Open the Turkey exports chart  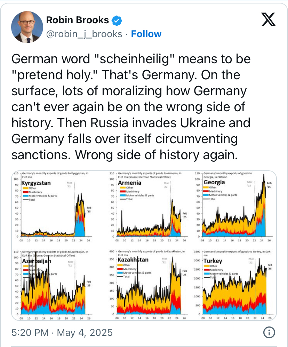[x=235, y=285]
